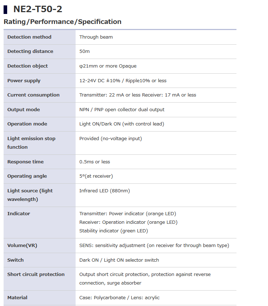Viewport: 268px width, 306px height.
Task: Click the 50m detecting distance value
Action: coord(85,51)
